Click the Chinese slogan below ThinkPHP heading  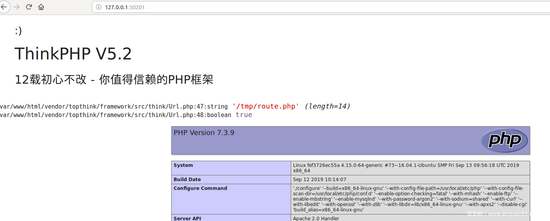pyautogui.click(x=114, y=79)
